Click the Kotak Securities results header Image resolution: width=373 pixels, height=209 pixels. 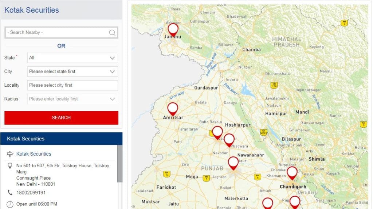pos(61,139)
